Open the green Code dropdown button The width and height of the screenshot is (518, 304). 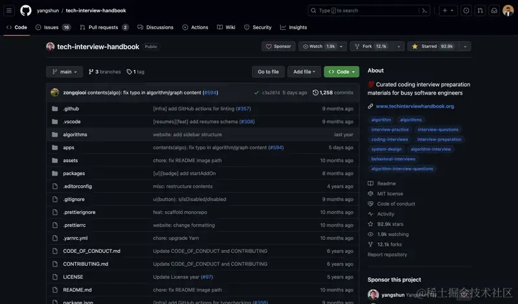[x=342, y=72]
